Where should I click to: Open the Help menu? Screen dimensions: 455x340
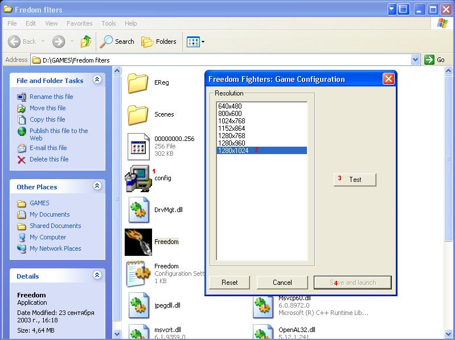point(130,23)
